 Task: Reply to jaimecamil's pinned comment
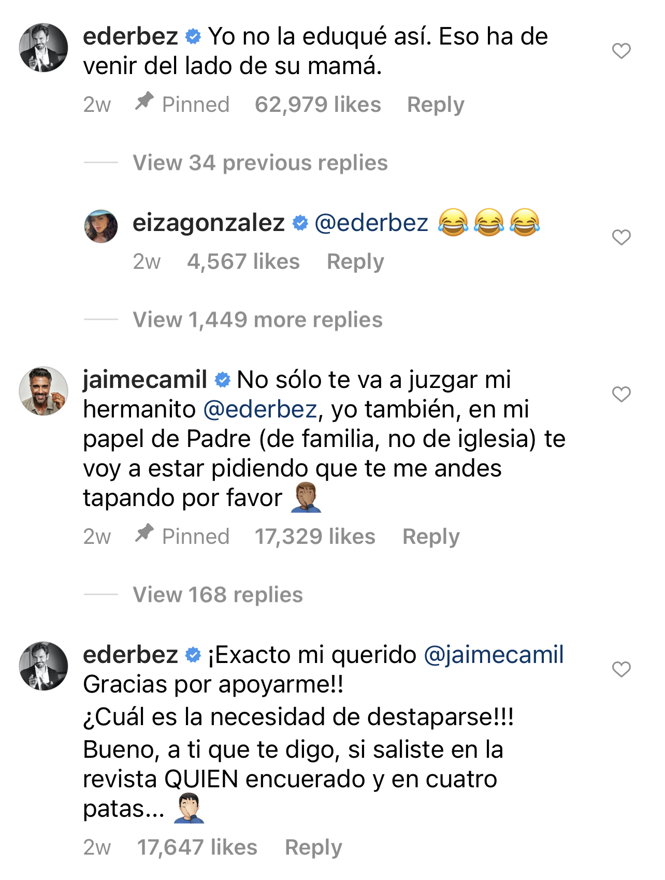pos(431,537)
